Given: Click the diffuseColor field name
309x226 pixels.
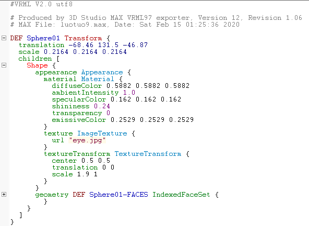Looking at the screenshot, I should pos(77,86).
